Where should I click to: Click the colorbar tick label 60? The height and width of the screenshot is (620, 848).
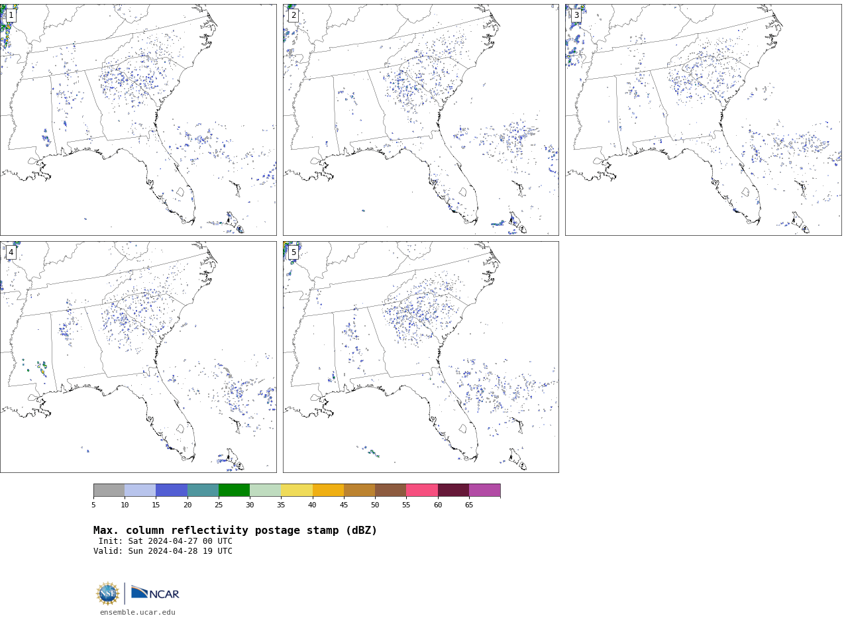pyautogui.click(x=438, y=505)
